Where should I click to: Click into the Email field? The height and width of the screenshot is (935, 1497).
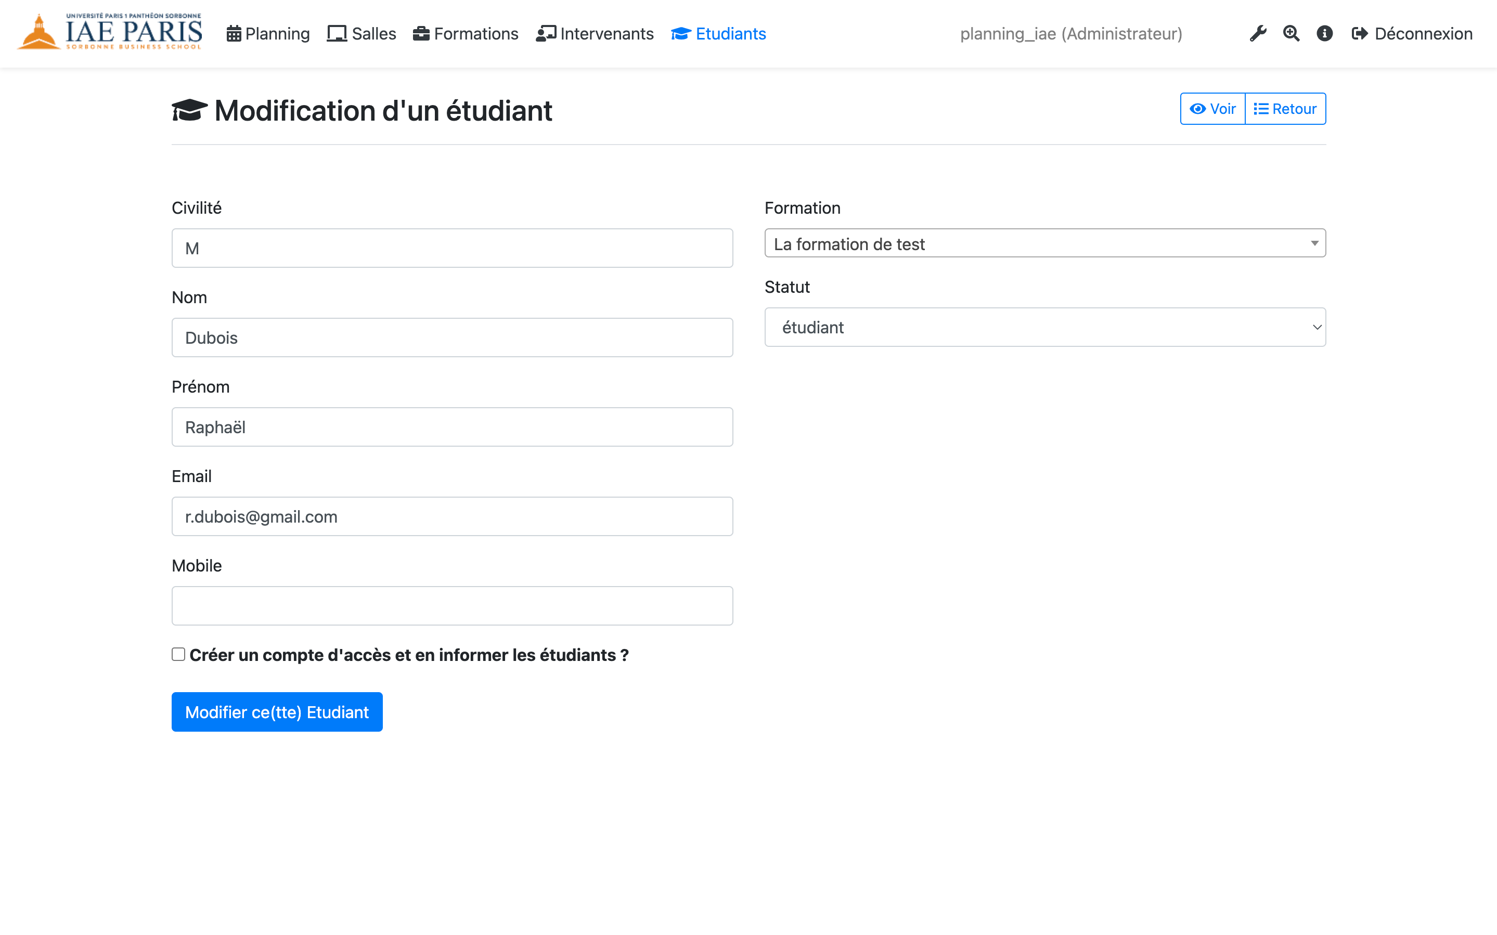tap(453, 516)
